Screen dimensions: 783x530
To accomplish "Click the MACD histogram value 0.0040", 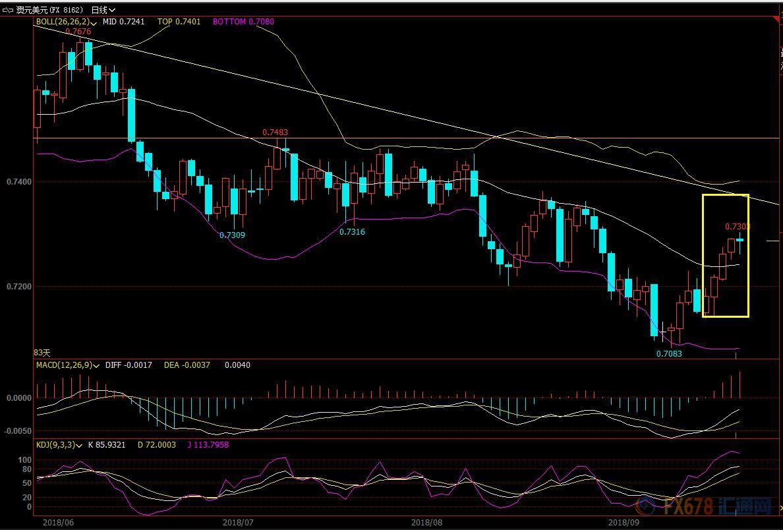I will [x=238, y=365].
